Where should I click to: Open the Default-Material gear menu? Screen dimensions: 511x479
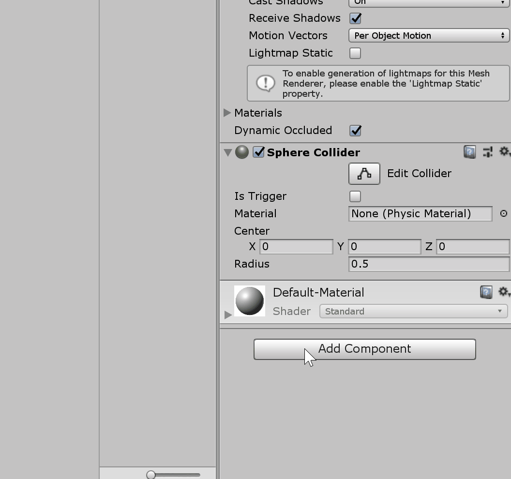pos(504,292)
